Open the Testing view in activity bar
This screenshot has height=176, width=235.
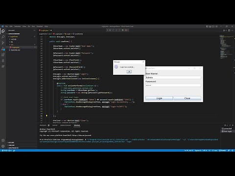[3, 61]
